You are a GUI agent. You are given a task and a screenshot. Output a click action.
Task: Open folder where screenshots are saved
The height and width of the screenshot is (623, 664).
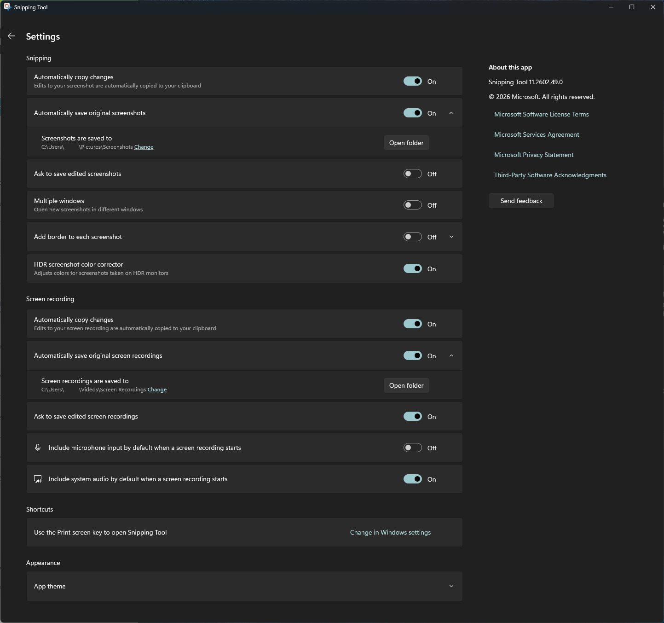[x=406, y=143]
